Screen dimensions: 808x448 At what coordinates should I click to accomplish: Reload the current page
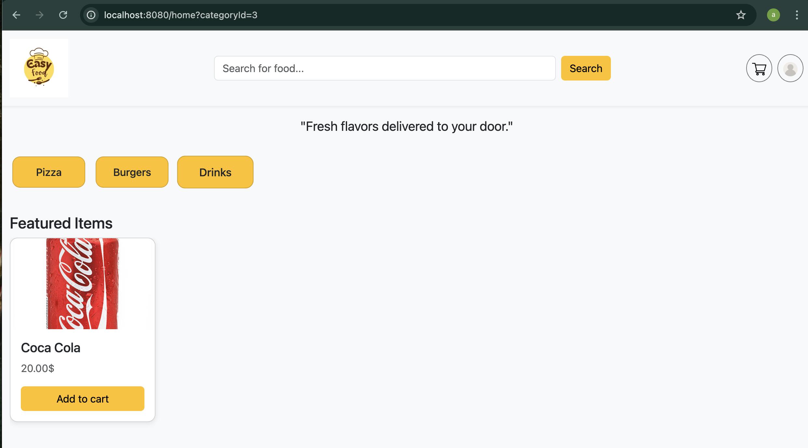[63, 15]
